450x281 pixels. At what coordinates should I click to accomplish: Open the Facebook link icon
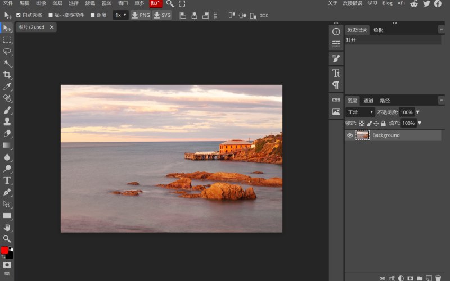(438, 4)
